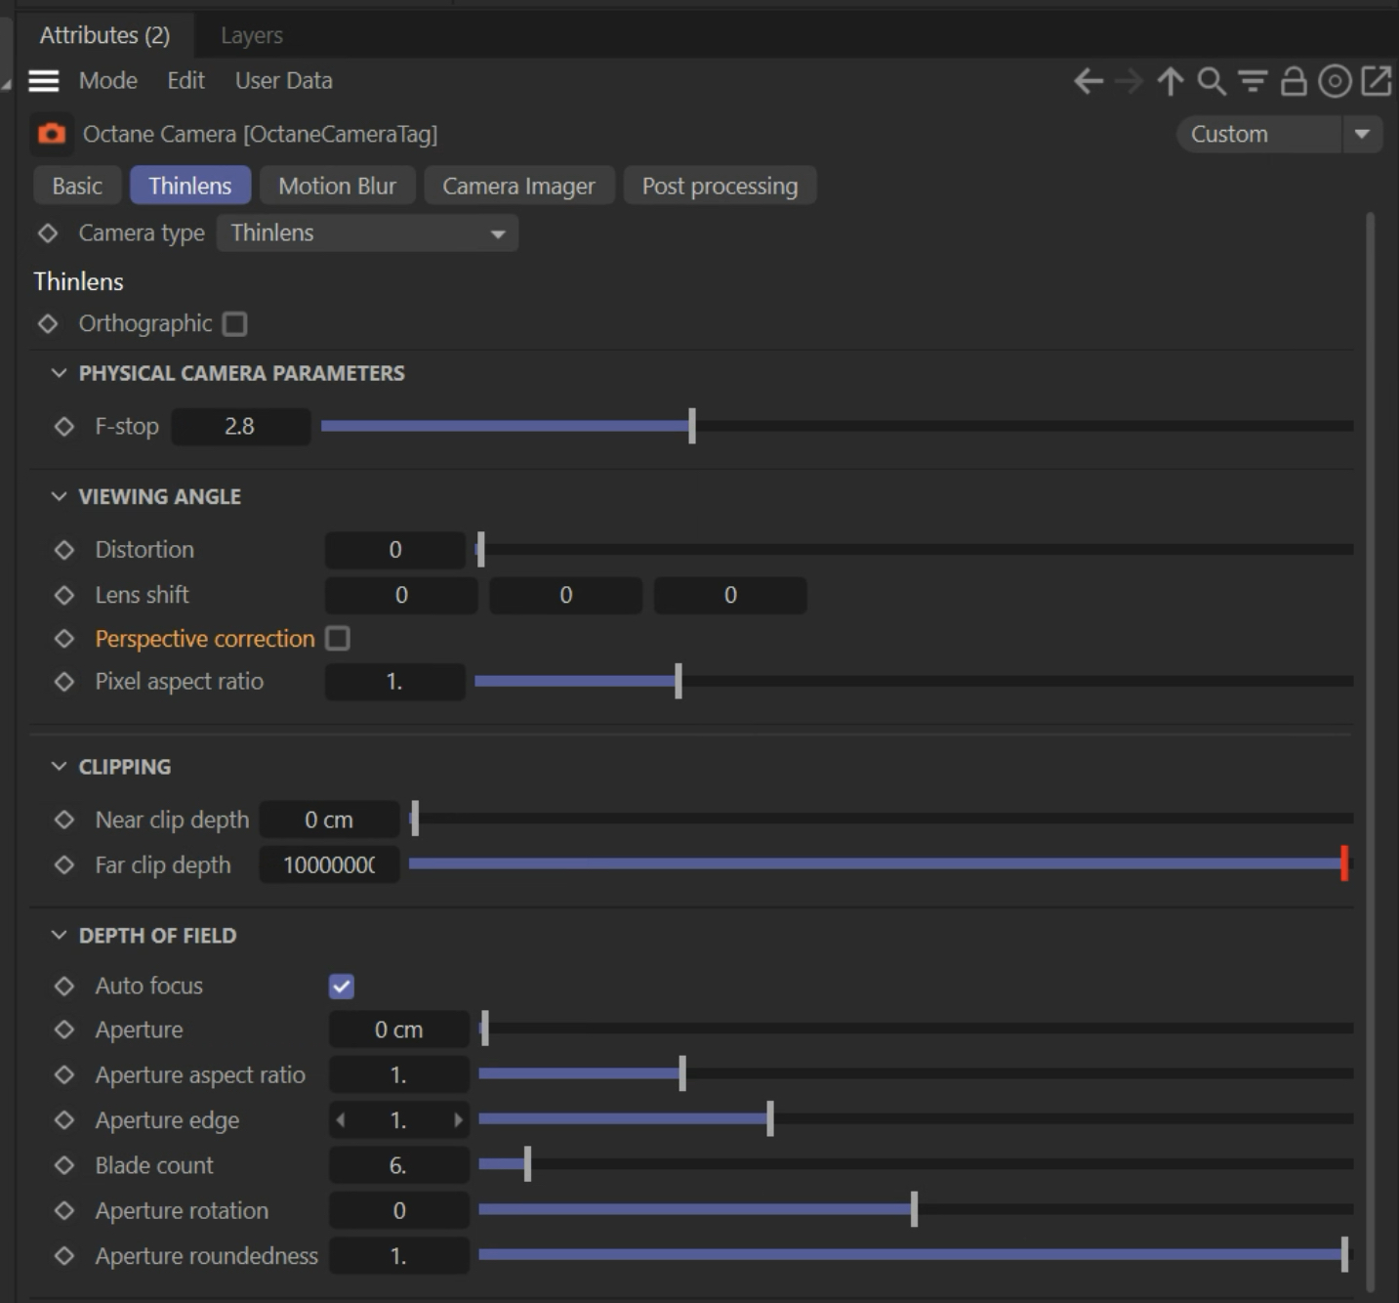
Task: Click keyframe diamond next to Orthographic
Action: point(47,324)
